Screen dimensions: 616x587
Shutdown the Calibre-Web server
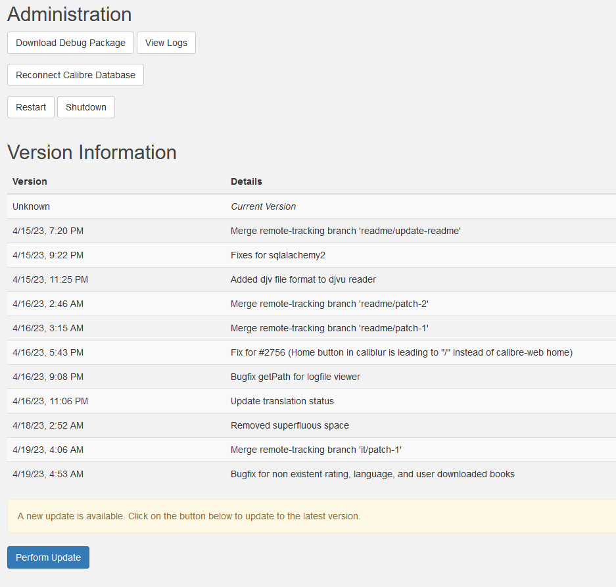pyautogui.click(x=85, y=106)
